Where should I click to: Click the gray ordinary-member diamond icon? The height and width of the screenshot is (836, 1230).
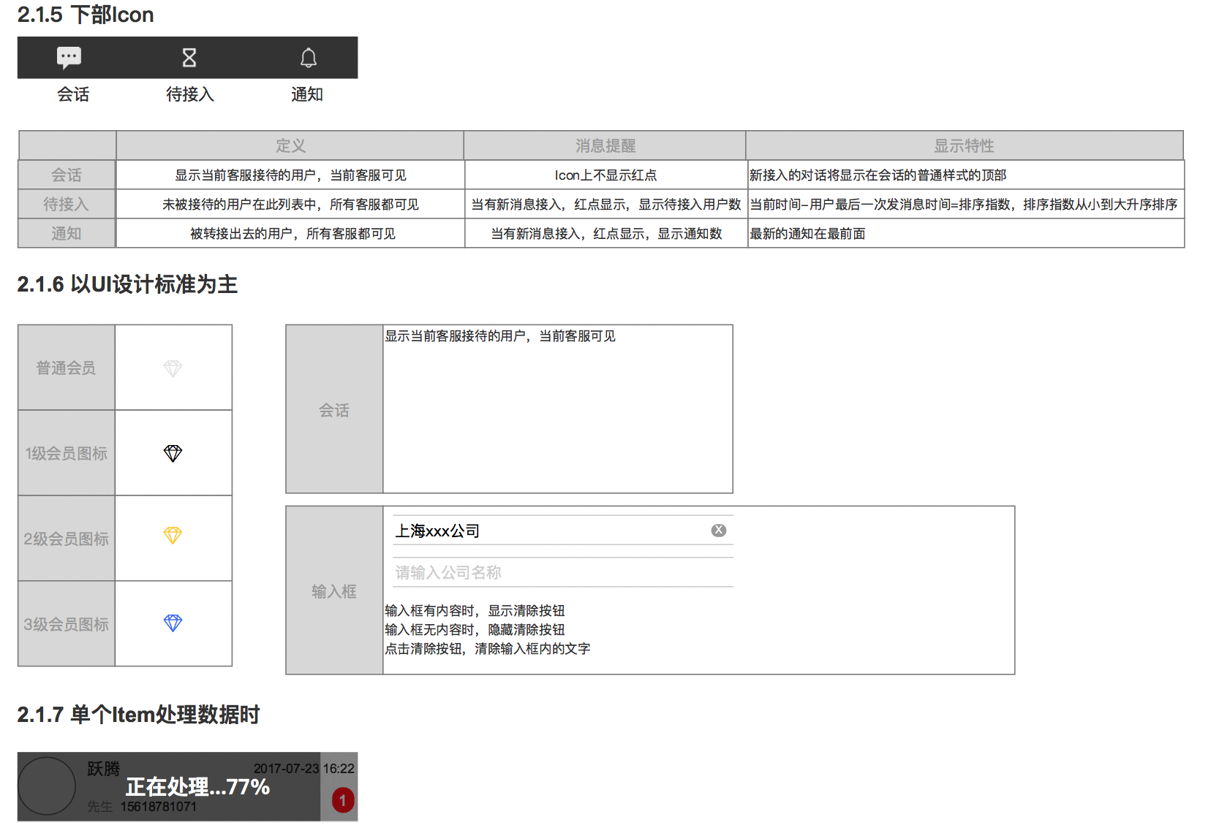coord(173,368)
